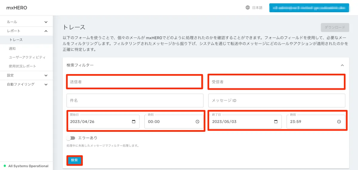Focus the 件名 input field
The width and height of the screenshot is (358, 170).
pyautogui.click(x=135, y=100)
